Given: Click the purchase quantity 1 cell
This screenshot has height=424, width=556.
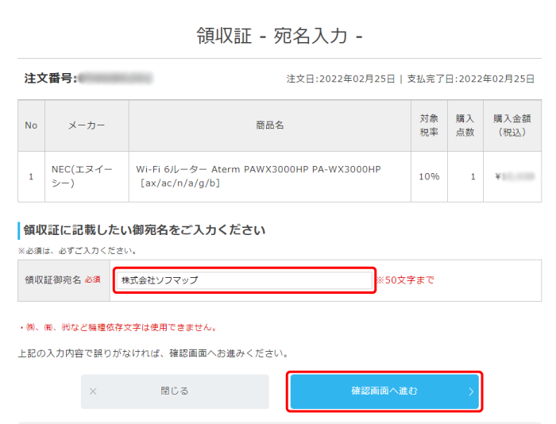Looking at the screenshot, I should pyautogui.click(x=465, y=176).
